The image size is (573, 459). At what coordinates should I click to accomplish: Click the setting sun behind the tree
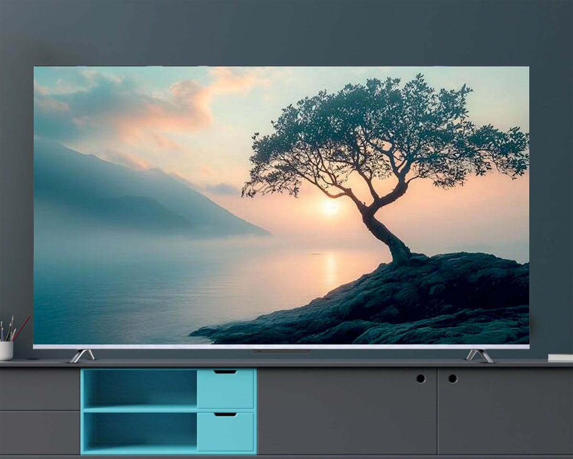pyautogui.click(x=329, y=207)
